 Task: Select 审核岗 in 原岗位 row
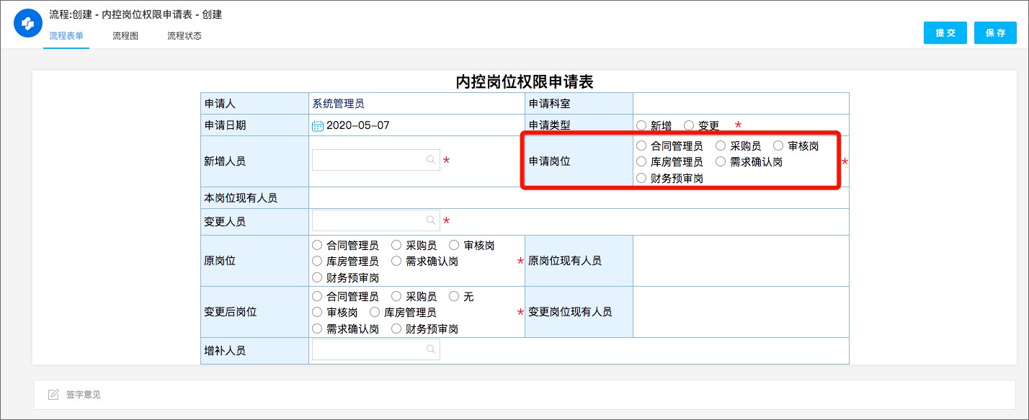pyautogui.click(x=454, y=245)
